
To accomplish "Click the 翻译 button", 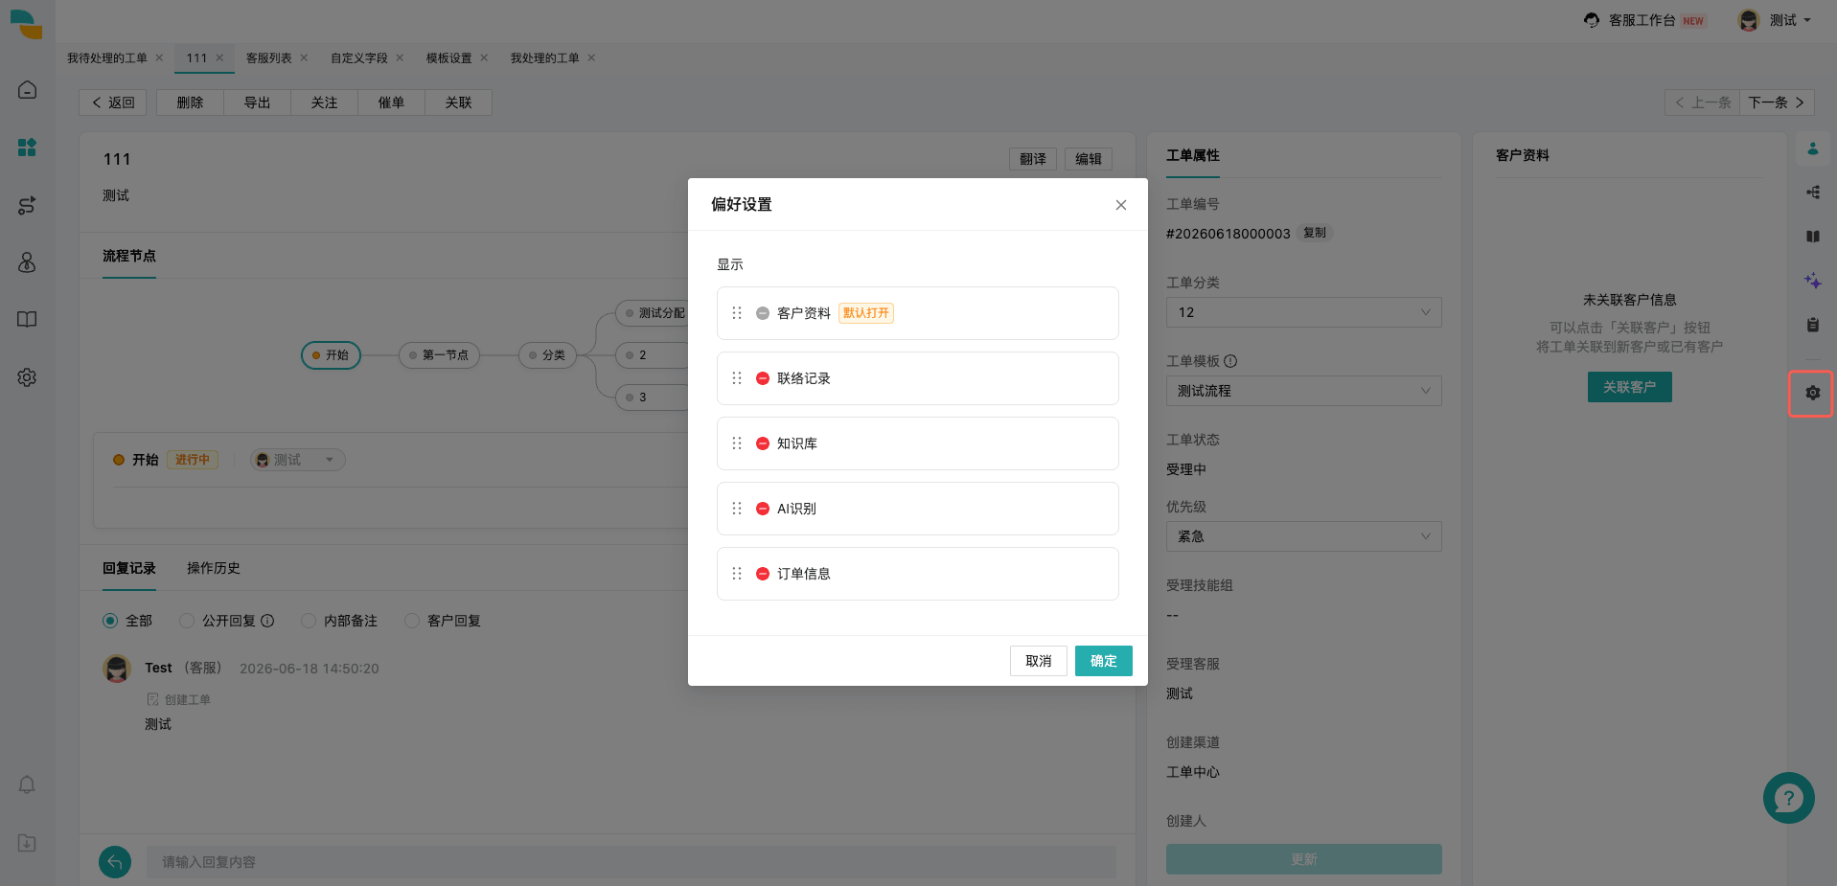I will tap(1033, 159).
